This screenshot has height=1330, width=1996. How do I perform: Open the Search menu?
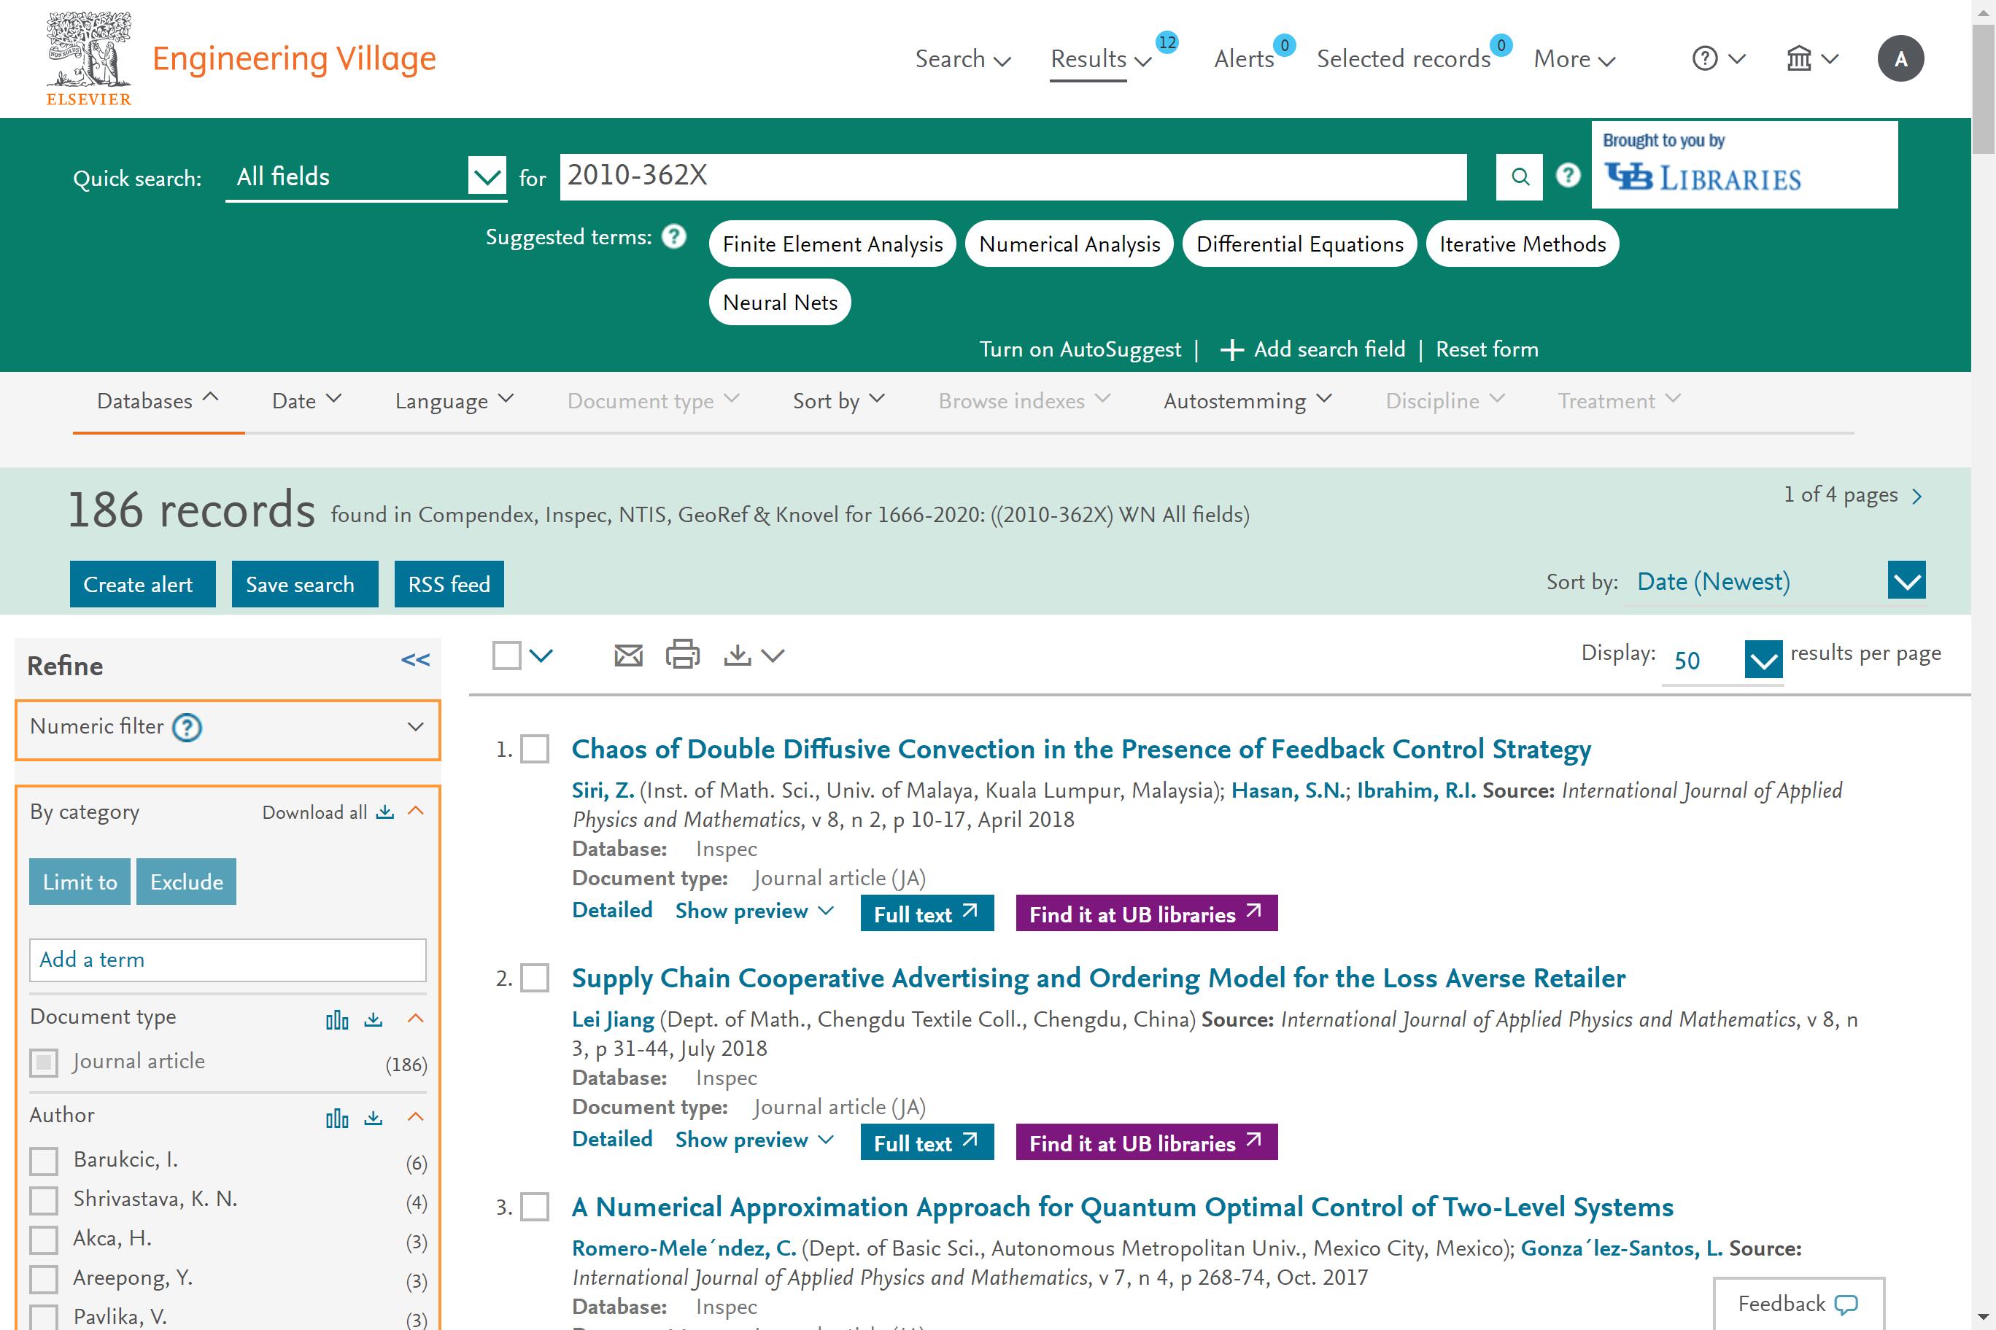[963, 58]
